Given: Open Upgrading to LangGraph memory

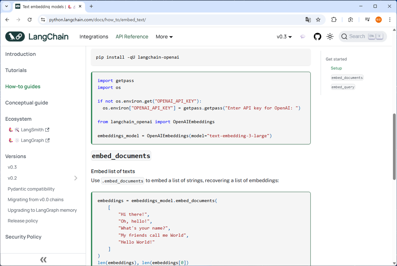Looking at the screenshot, I should pos(42,210).
